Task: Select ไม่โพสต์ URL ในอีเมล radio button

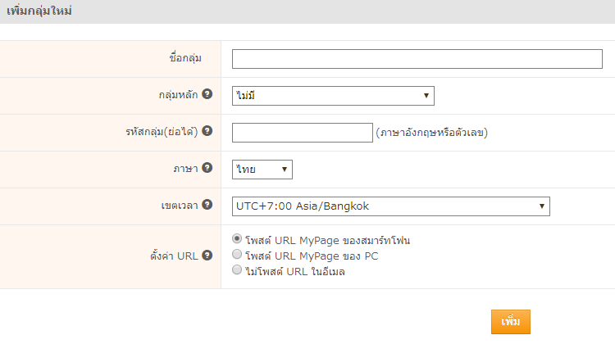Action: point(238,269)
